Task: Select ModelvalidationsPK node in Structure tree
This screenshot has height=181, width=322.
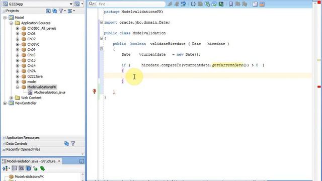Action: [29, 176]
